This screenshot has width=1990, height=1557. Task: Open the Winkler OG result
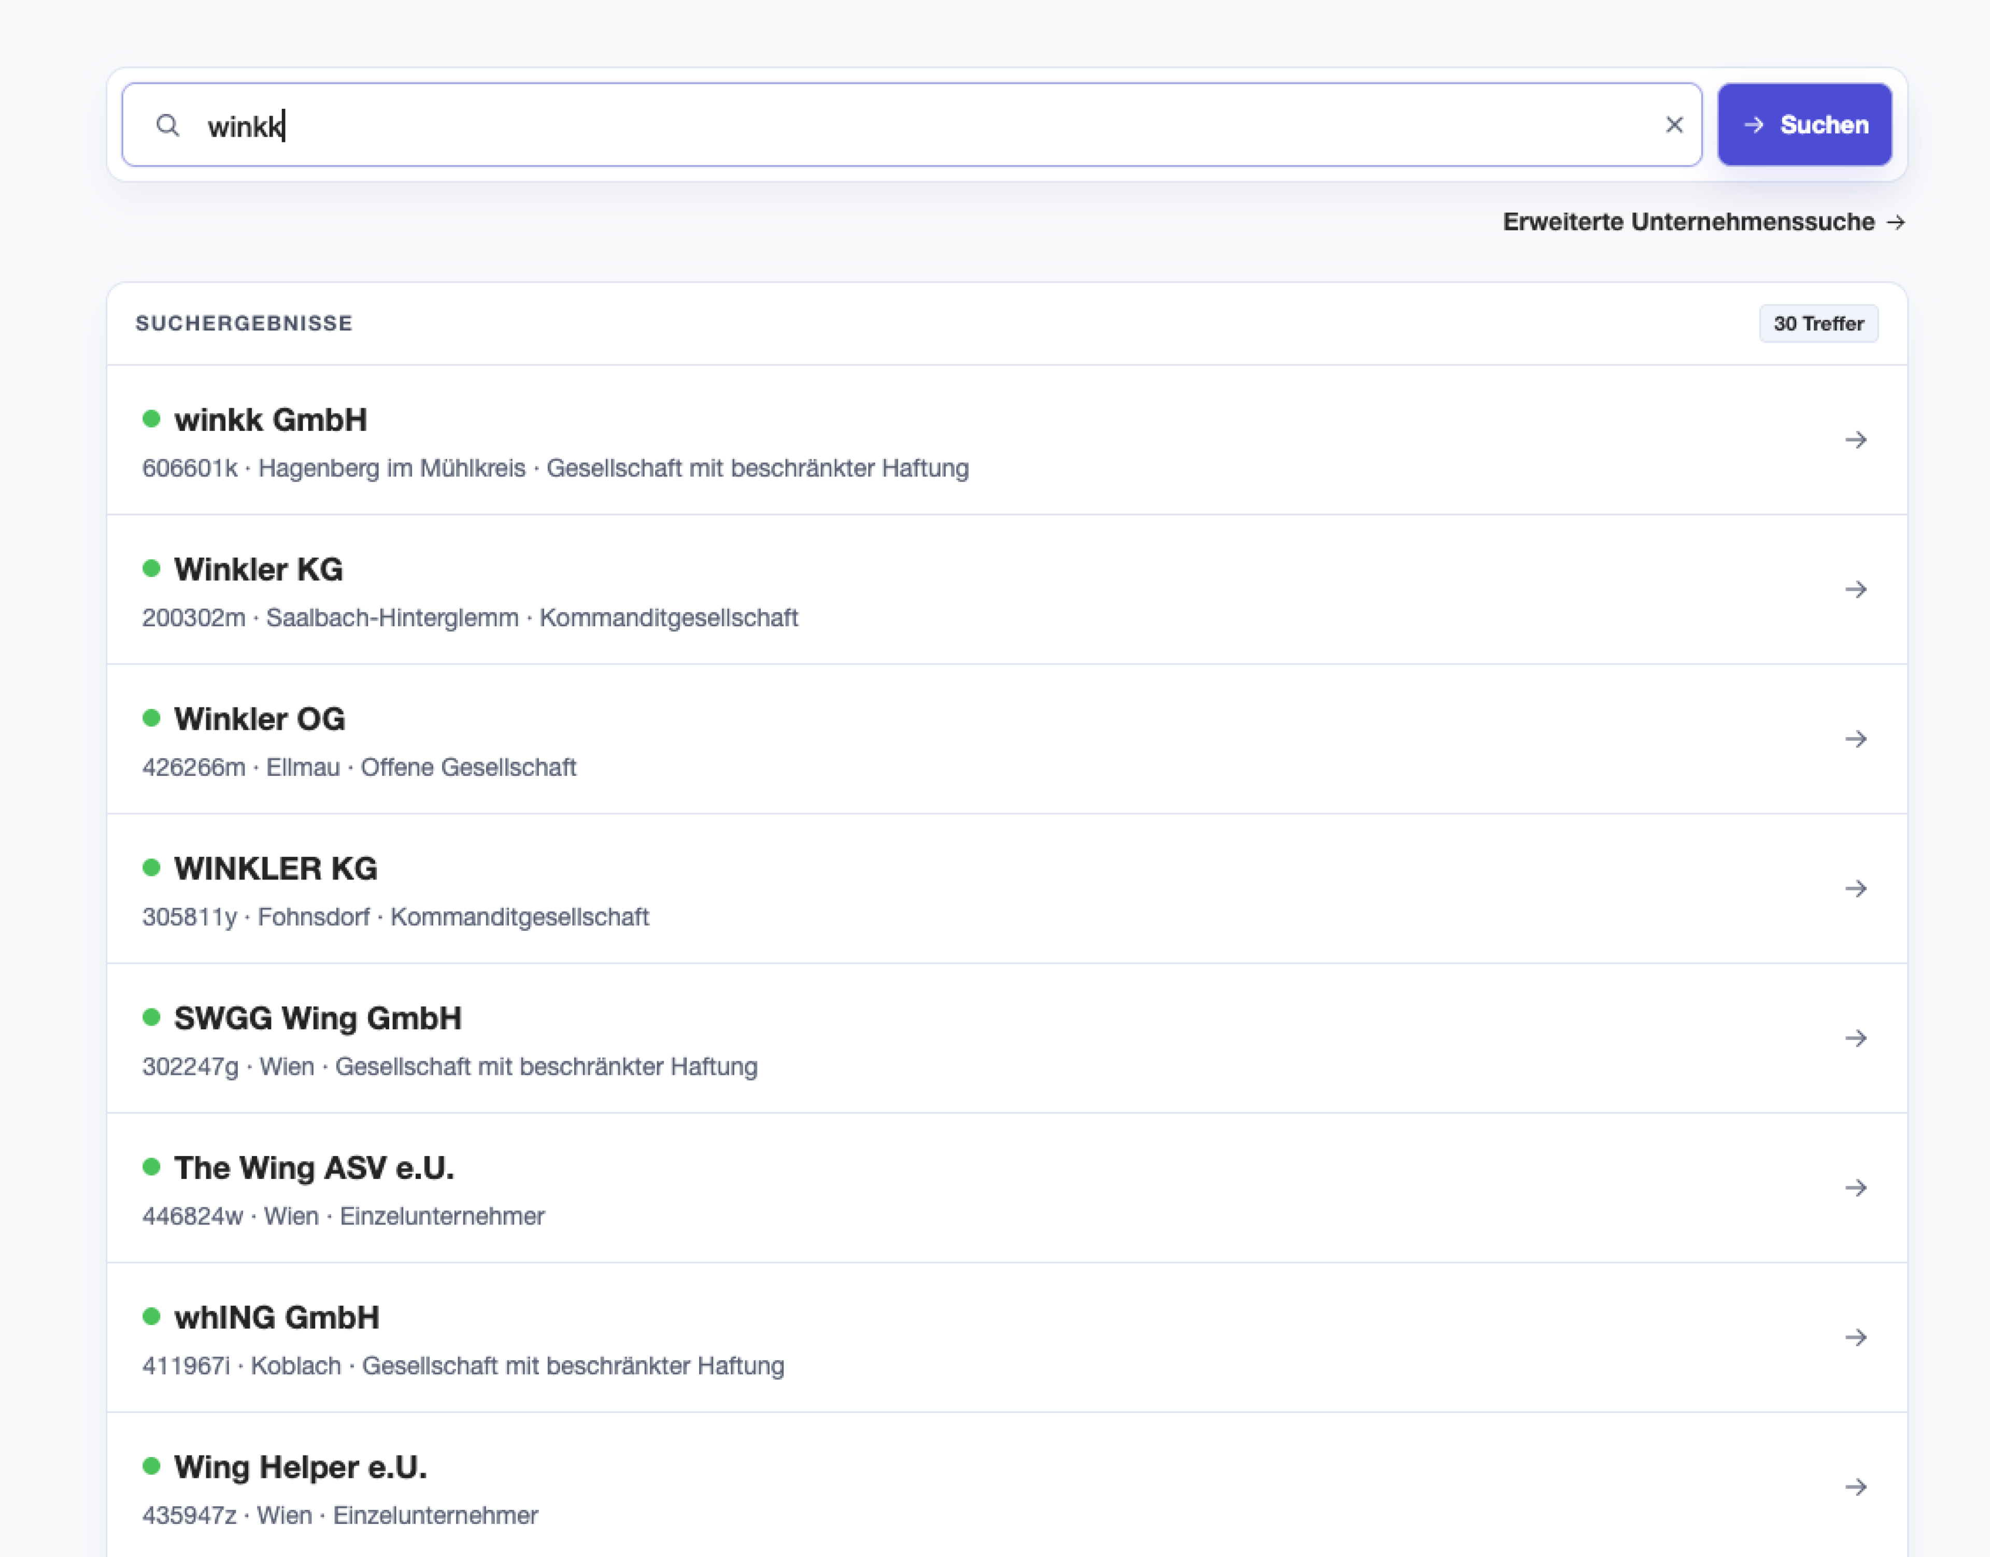click(x=1007, y=739)
